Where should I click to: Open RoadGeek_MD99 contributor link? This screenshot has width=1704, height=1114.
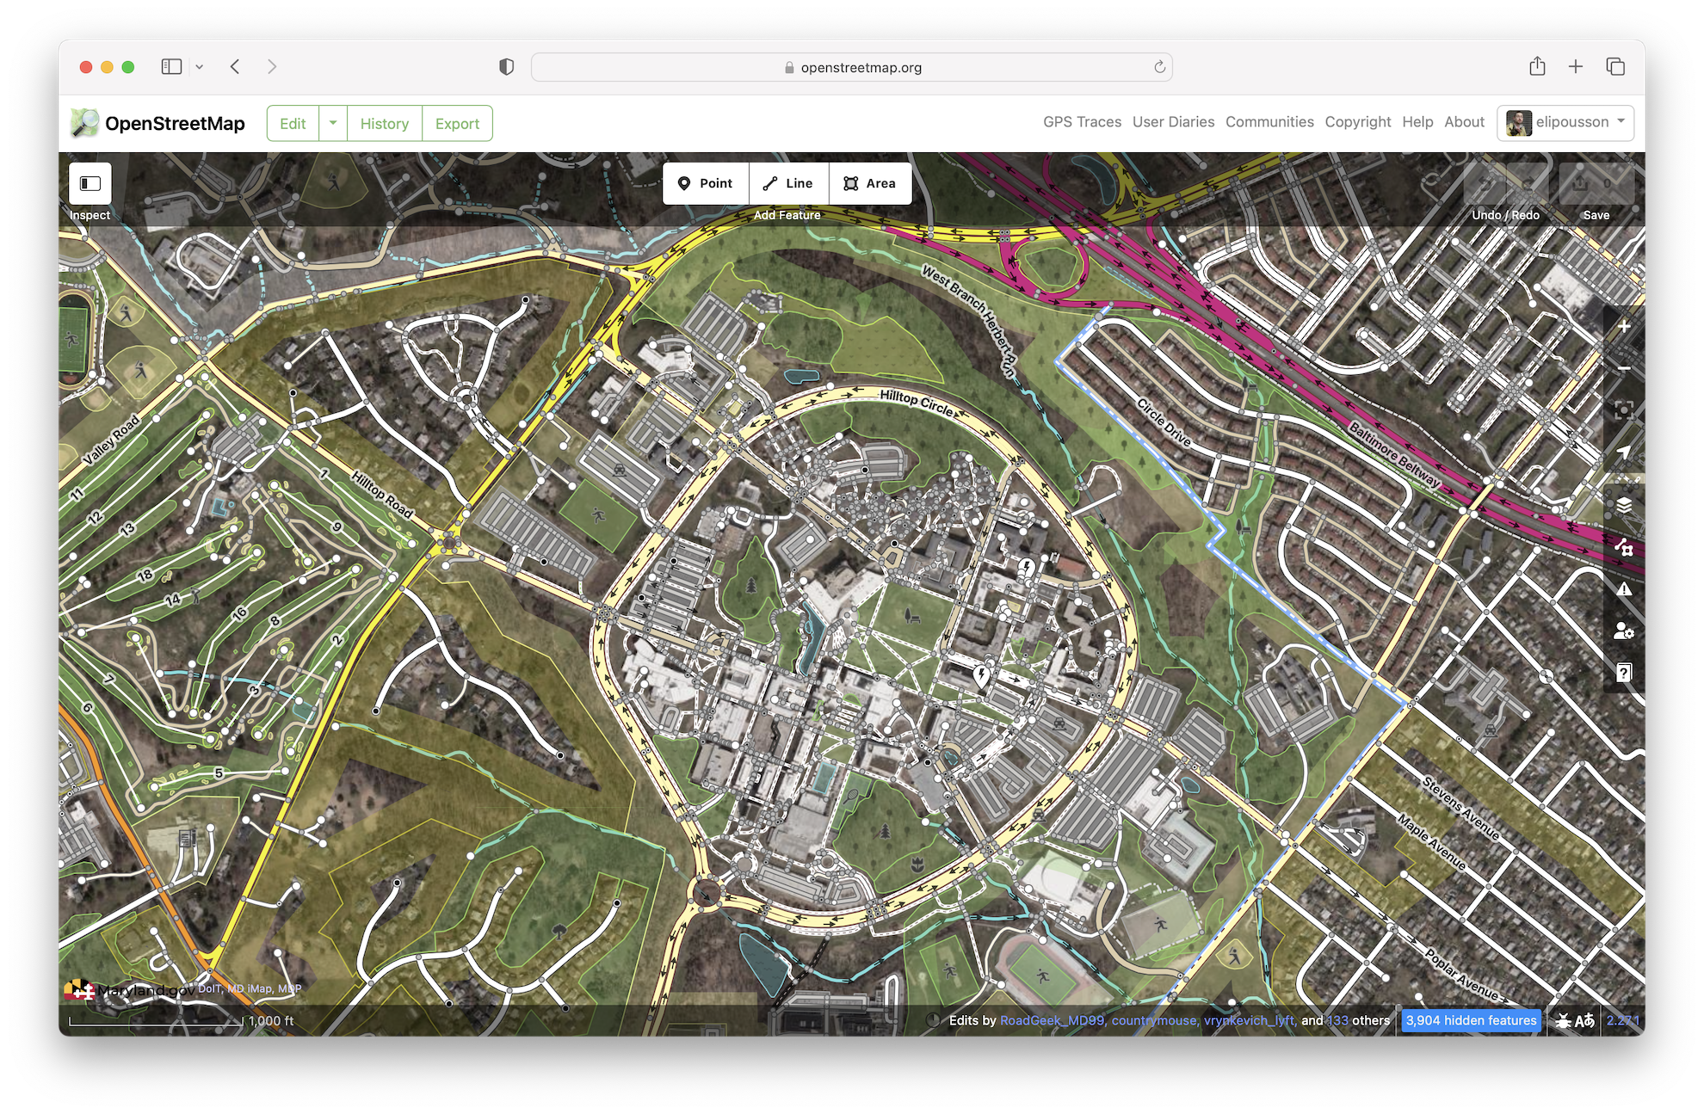1052,1020
